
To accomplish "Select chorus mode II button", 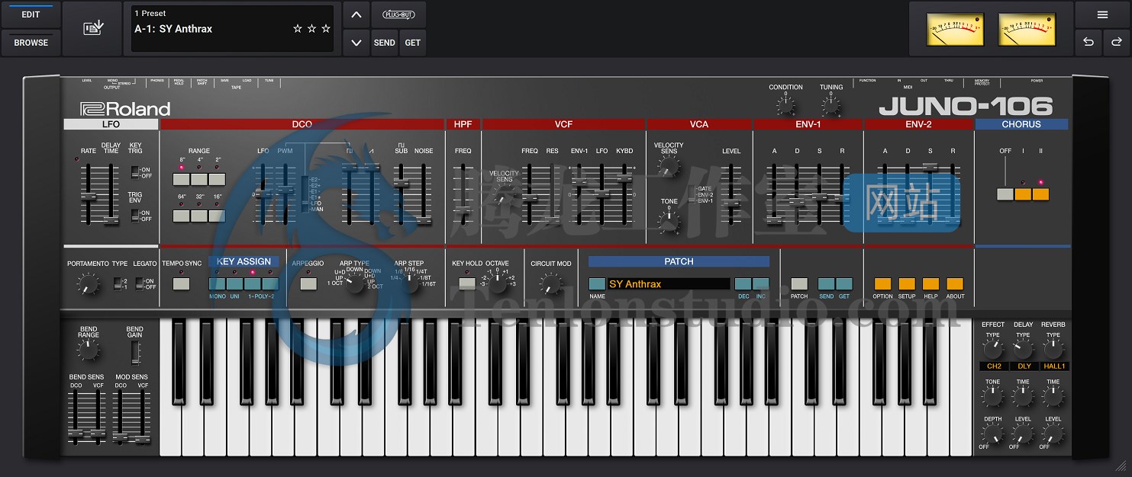I will [1040, 194].
